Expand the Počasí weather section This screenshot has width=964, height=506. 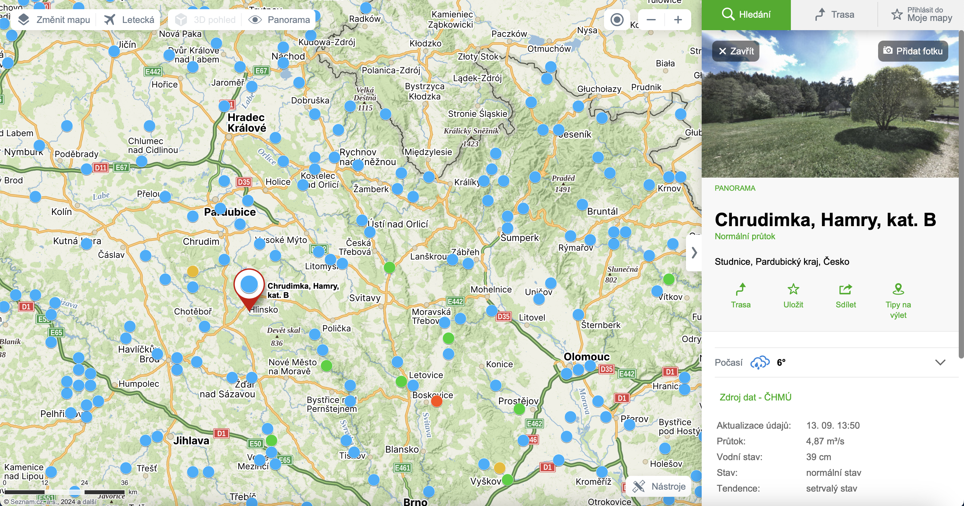[x=940, y=362]
